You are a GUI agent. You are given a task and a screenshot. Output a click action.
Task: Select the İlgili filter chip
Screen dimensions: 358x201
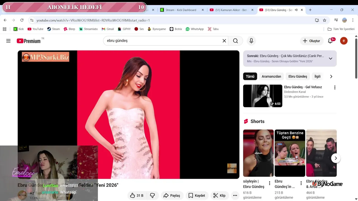[x=317, y=76]
